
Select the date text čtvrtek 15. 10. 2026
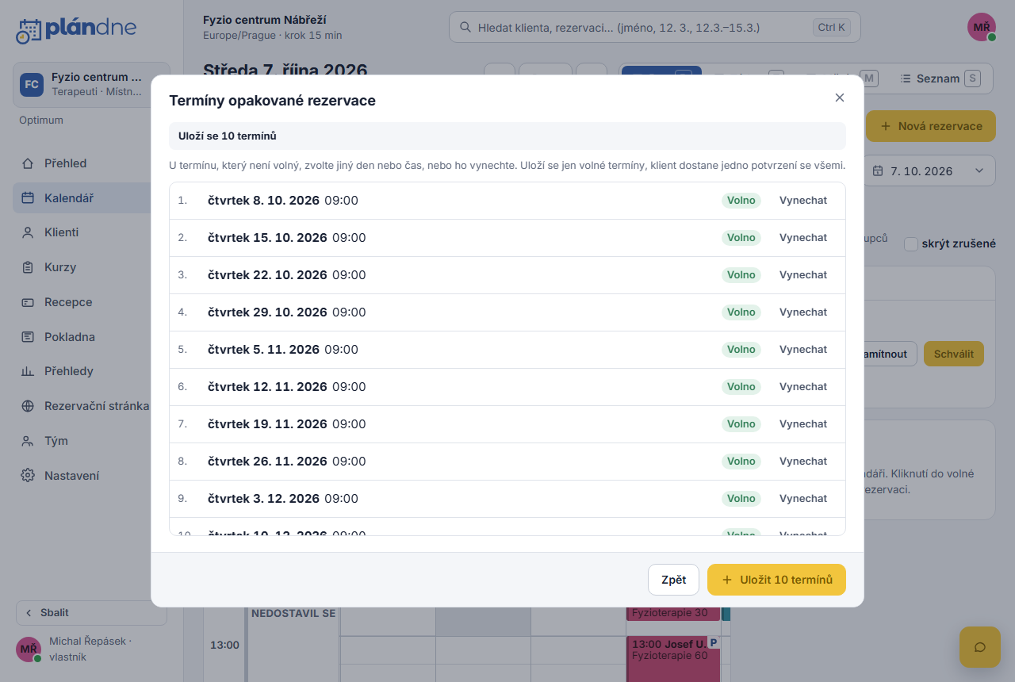click(267, 238)
